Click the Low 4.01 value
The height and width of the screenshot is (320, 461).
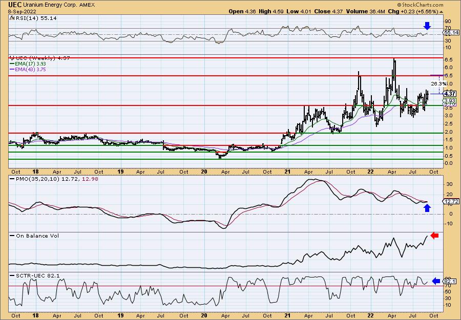tap(300, 11)
